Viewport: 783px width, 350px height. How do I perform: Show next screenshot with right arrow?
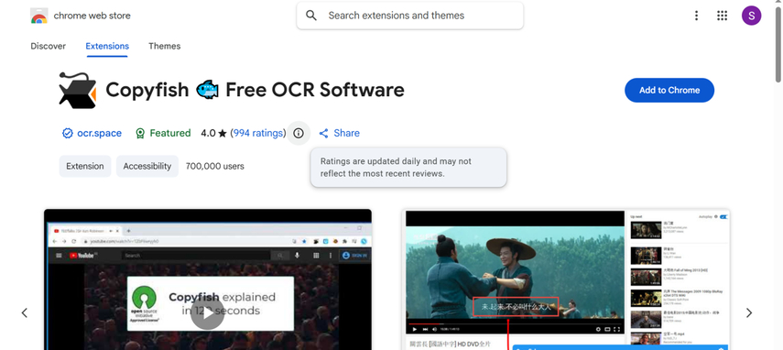click(748, 313)
